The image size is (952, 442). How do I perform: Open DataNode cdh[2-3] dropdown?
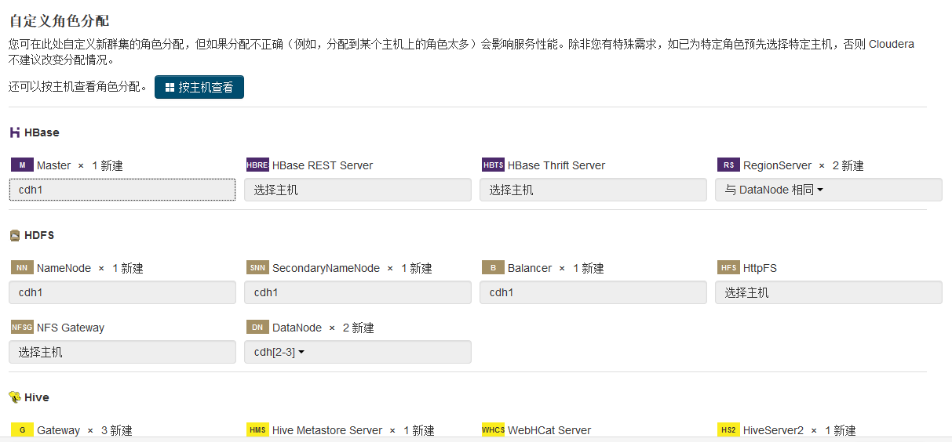point(358,352)
